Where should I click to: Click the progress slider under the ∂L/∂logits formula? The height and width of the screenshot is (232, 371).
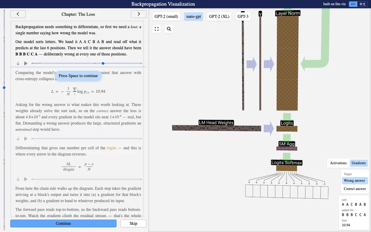(x=86, y=179)
